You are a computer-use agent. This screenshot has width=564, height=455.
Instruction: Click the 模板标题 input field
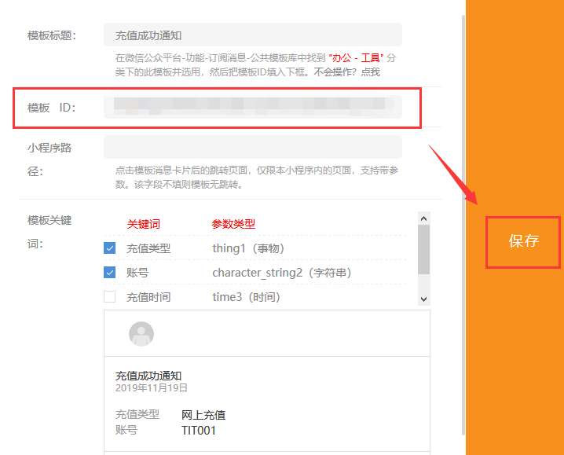pos(252,35)
